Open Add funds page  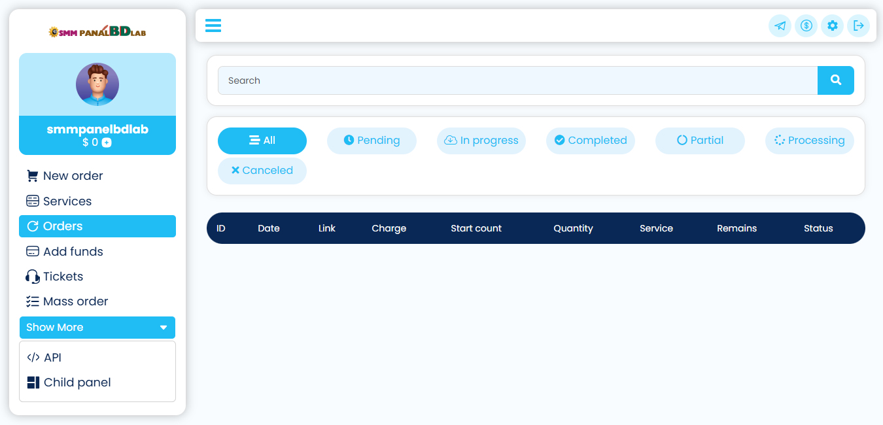click(x=73, y=252)
